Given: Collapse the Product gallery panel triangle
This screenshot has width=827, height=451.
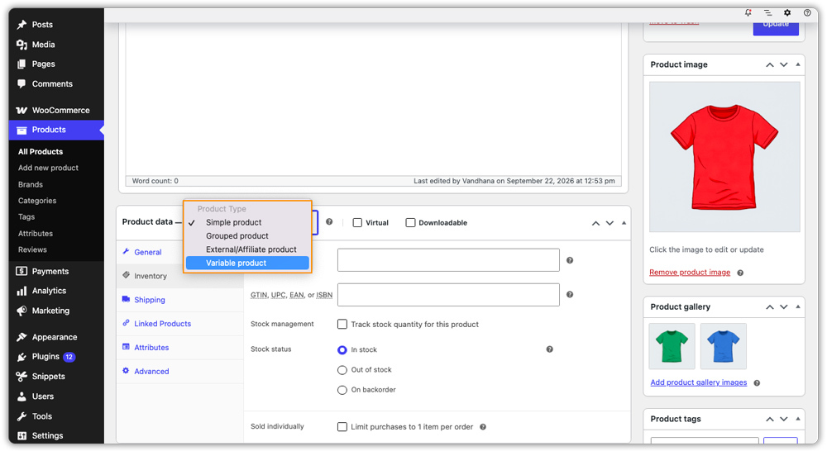Looking at the screenshot, I should 797,306.
